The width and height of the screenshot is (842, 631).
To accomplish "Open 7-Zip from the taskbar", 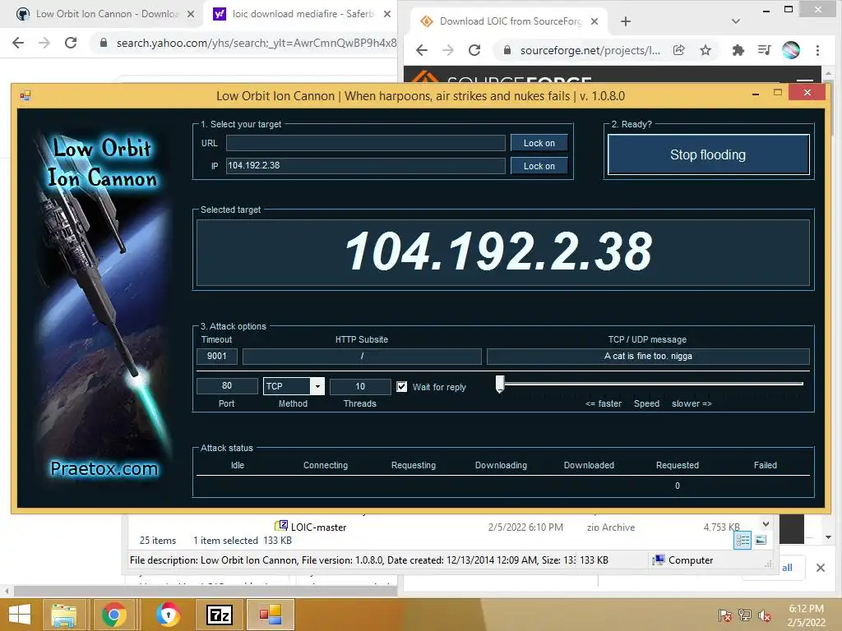I will pyautogui.click(x=220, y=615).
